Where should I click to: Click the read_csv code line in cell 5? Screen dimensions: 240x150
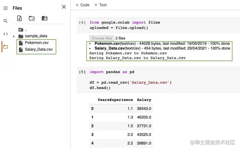(x=131, y=83)
